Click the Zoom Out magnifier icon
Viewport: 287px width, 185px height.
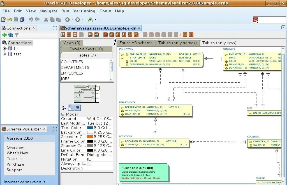(x=124, y=35)
